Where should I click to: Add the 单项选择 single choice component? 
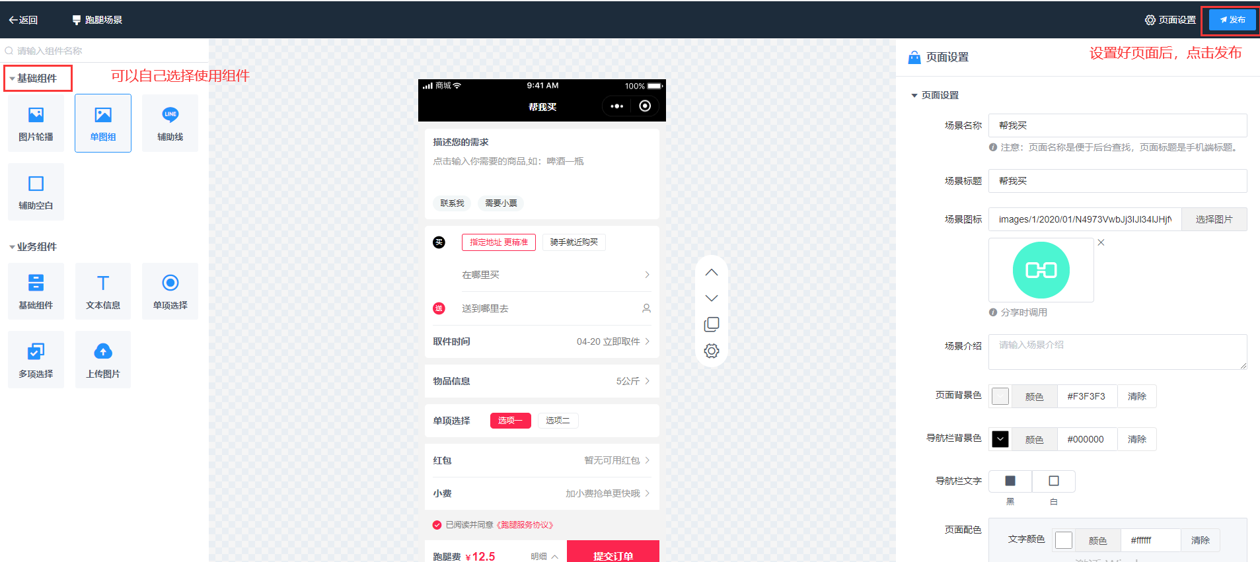[170, 291]
